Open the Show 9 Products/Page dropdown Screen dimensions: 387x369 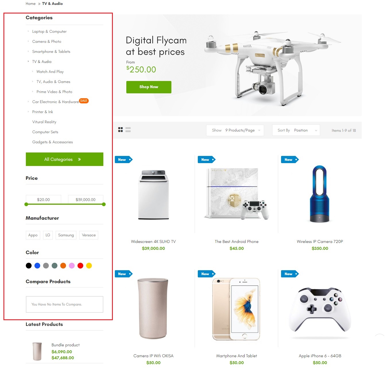click(x=235, y=130)
